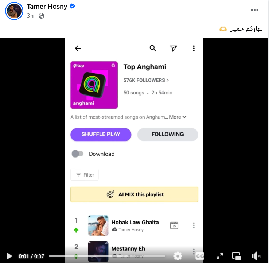Open 576K FOLLOWERS list
Image resolution: width=269 pixels, height=263 pixels.
point(146,80)
